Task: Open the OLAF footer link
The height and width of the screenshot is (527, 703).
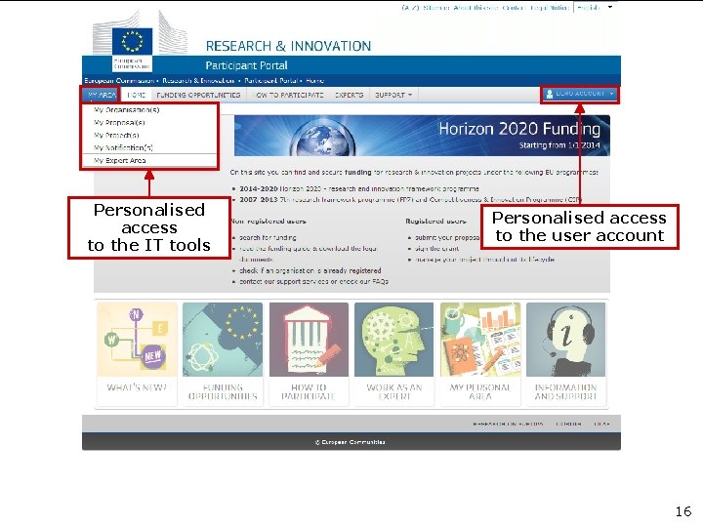Action: click(601, 424)
